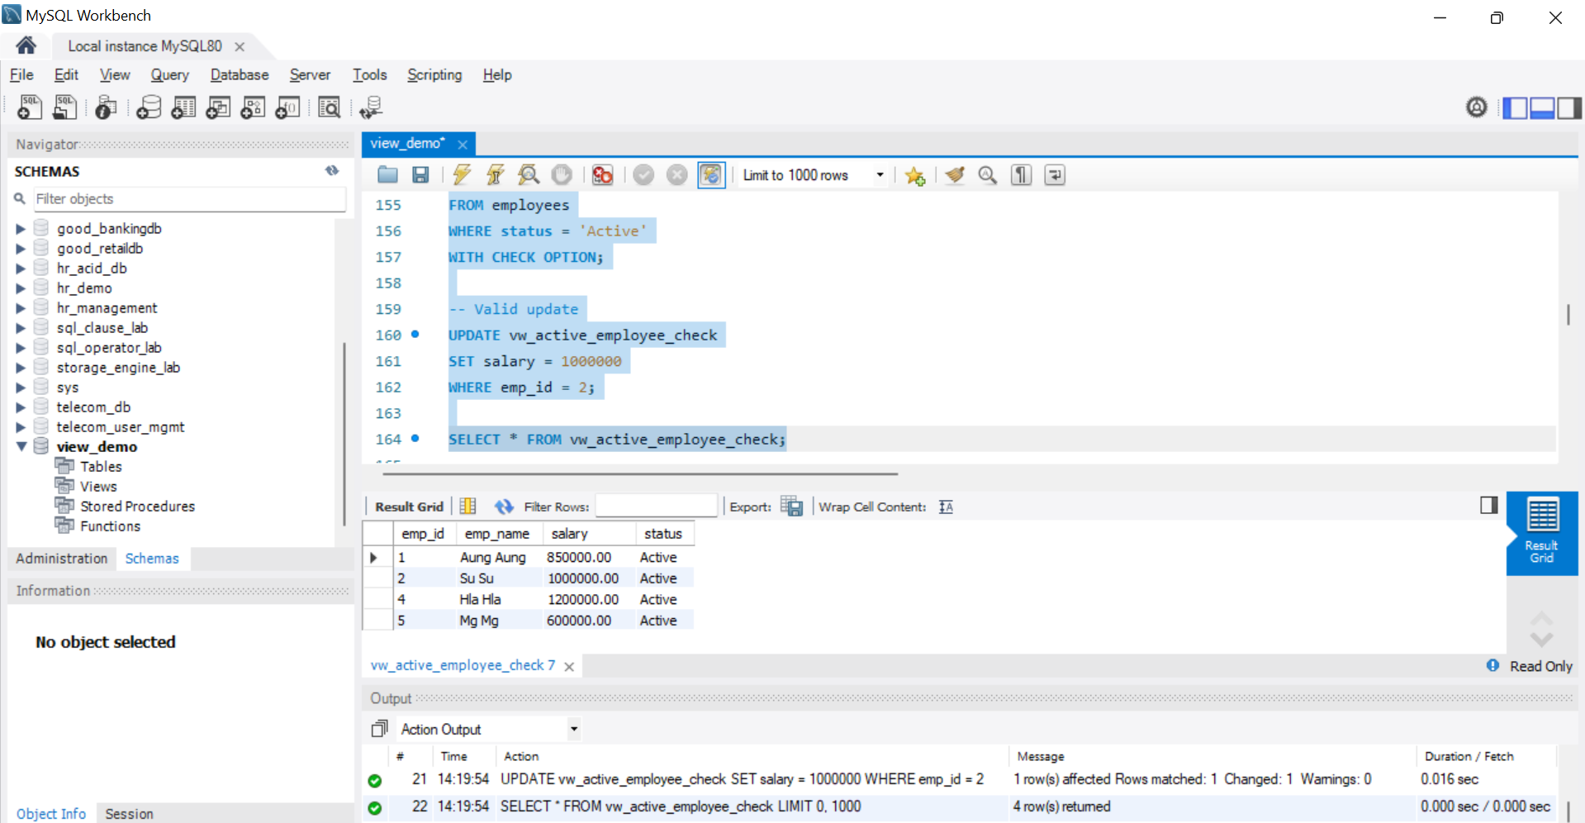Image resolution: width=1585 pixels, height=823 pixels.
Task: Switch to Object Info tab
Action: (x=51, y=814)
